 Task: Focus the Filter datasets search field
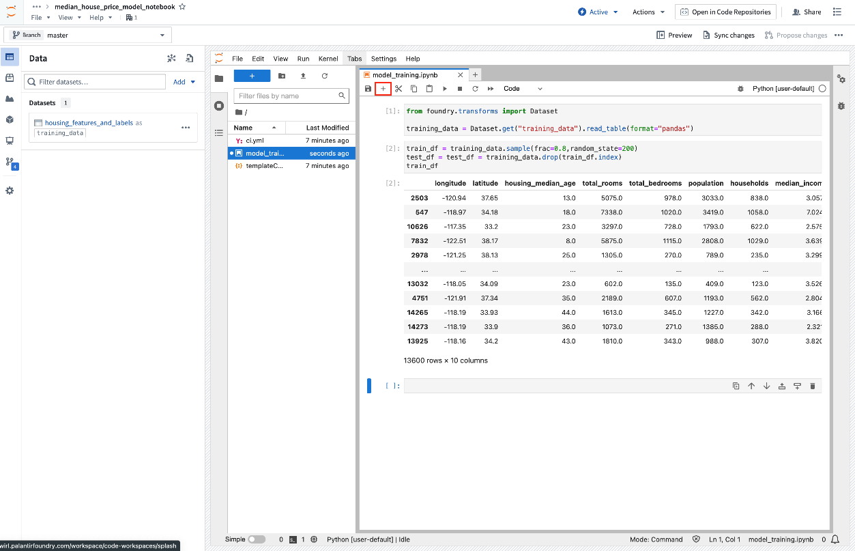[95, 82]
